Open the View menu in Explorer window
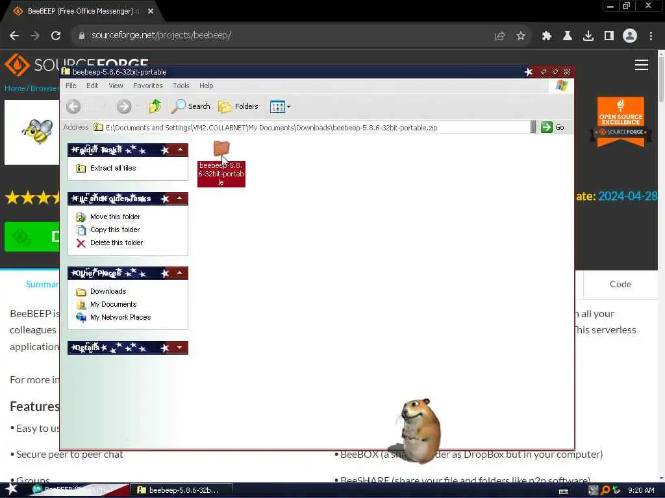Screen dimensions: 665x498 coord(116,86)
